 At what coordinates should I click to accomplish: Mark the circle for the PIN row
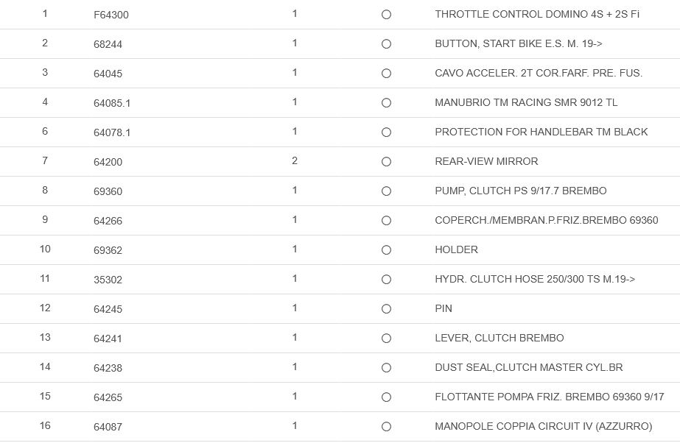click(x=386, y=309)
